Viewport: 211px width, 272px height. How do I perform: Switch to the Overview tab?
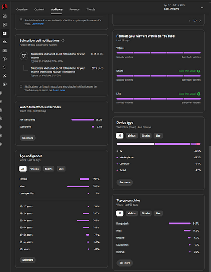coord(22,9)
